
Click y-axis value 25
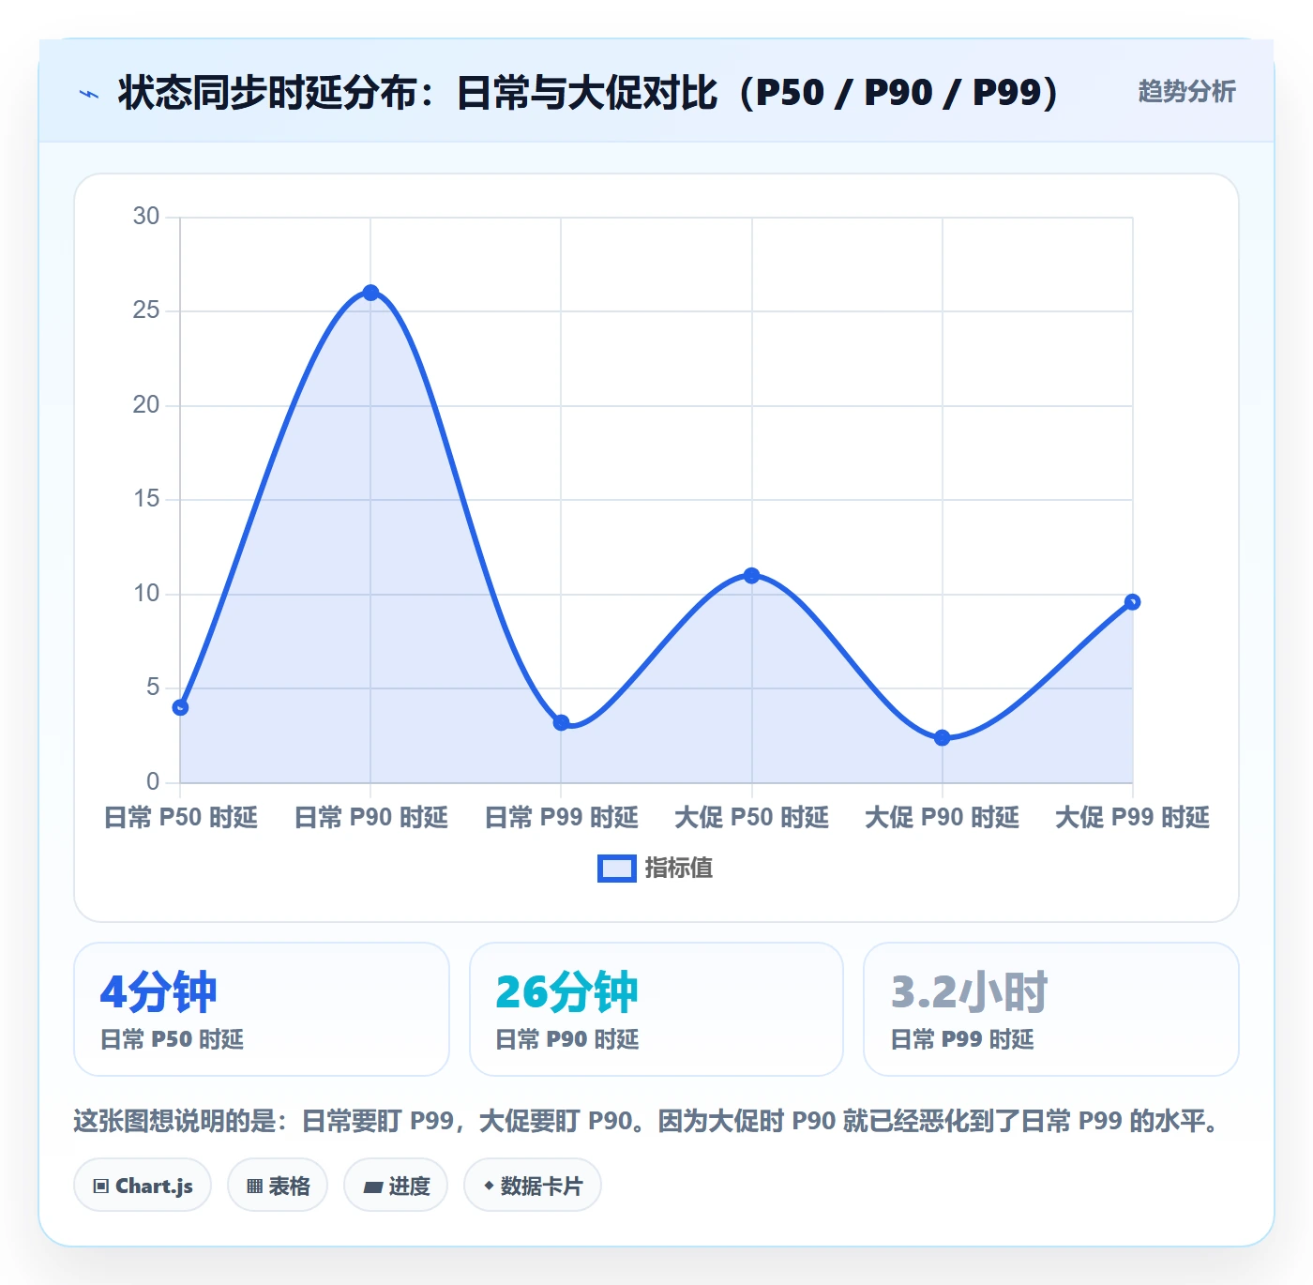tap(146, 310)
